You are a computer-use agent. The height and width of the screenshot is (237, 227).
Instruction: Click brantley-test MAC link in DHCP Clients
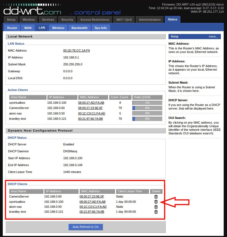[92, 212]
